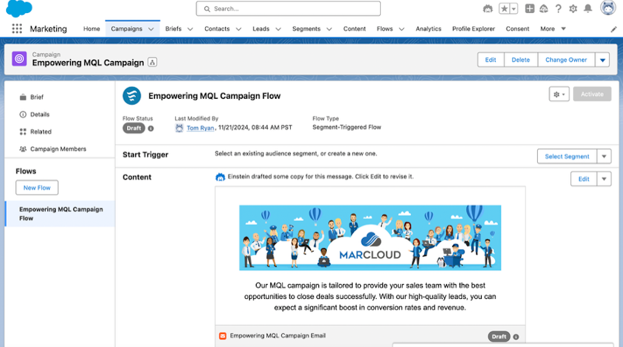Click the Favorites star icon
This screenshot has height=347, width=623.
504,8
